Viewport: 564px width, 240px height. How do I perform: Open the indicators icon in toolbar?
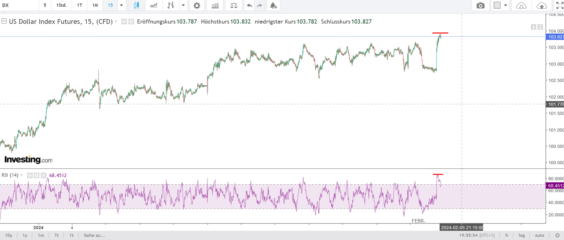click(x=215, y=5)
